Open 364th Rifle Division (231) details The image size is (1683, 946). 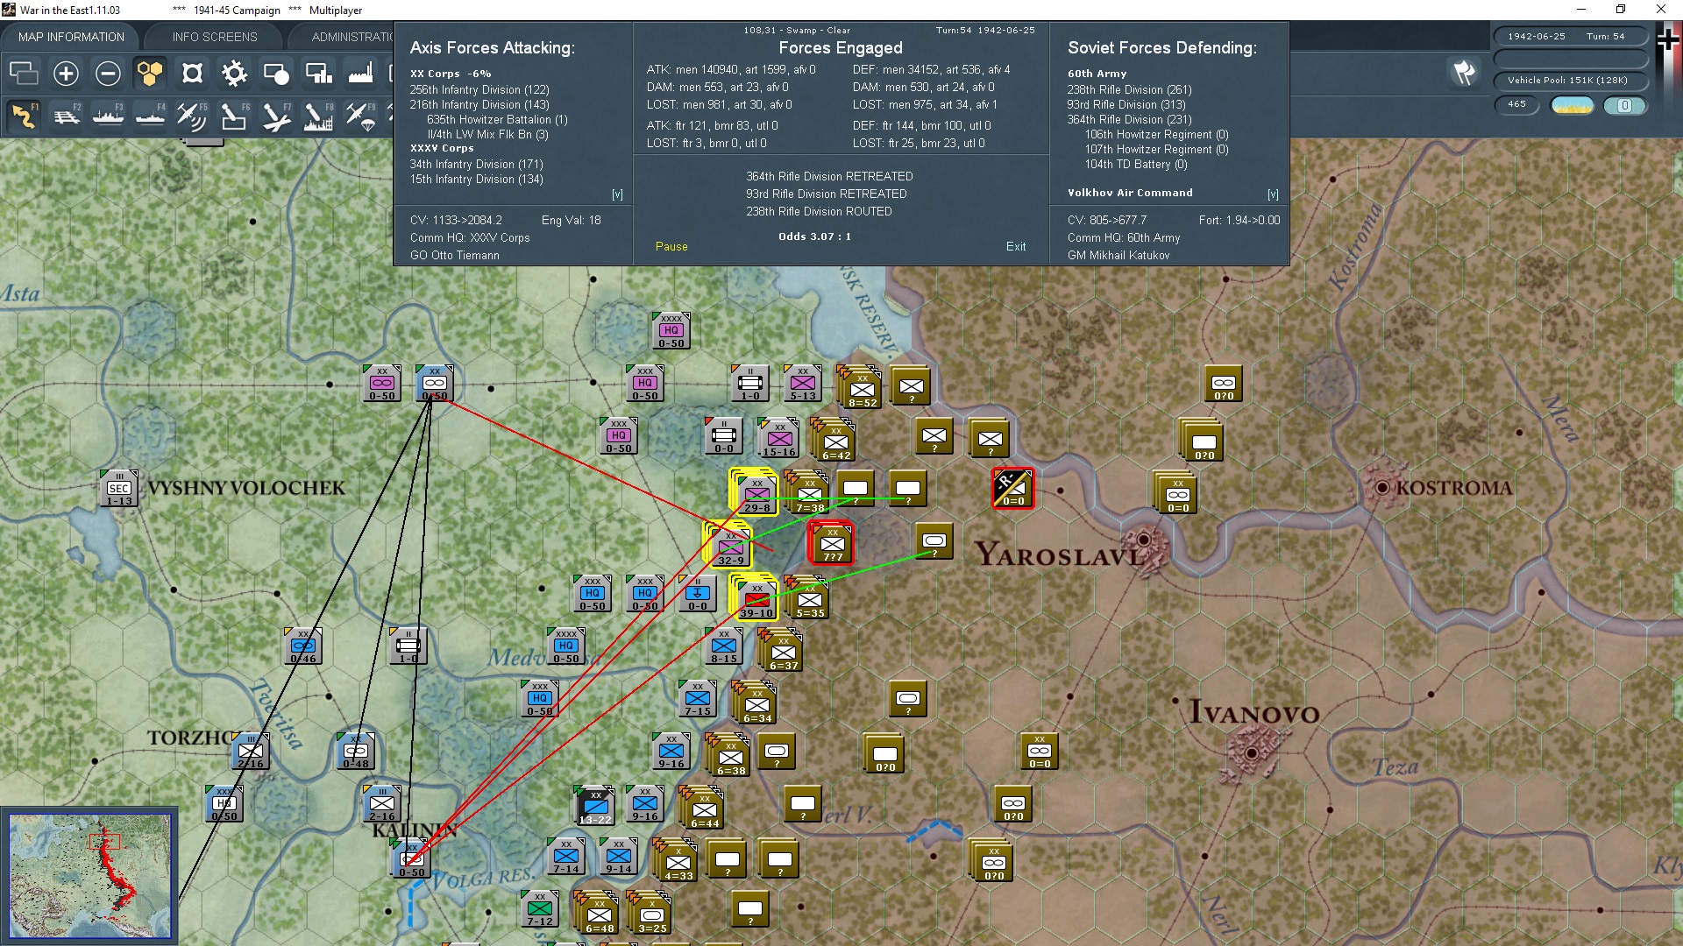pyautogui.click(x=1129, y=119)
